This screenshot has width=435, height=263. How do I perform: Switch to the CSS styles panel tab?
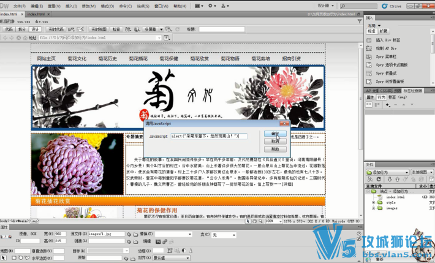point(387,91)
